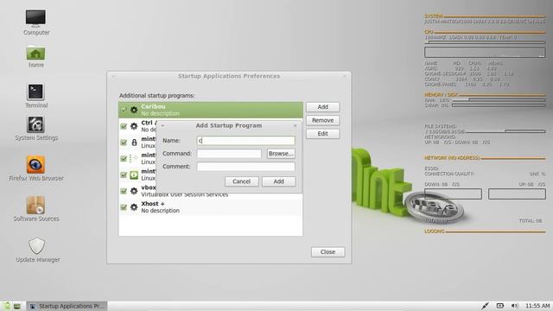553x311 pixels.
Task: Click the Edit button
Action: [x=322, y=134]
